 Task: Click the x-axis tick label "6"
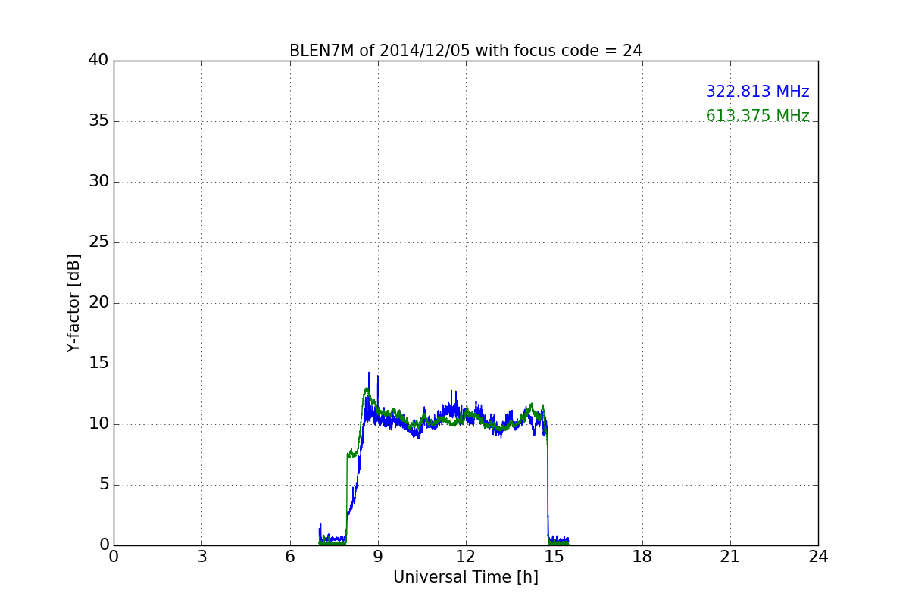pos(290,557)
